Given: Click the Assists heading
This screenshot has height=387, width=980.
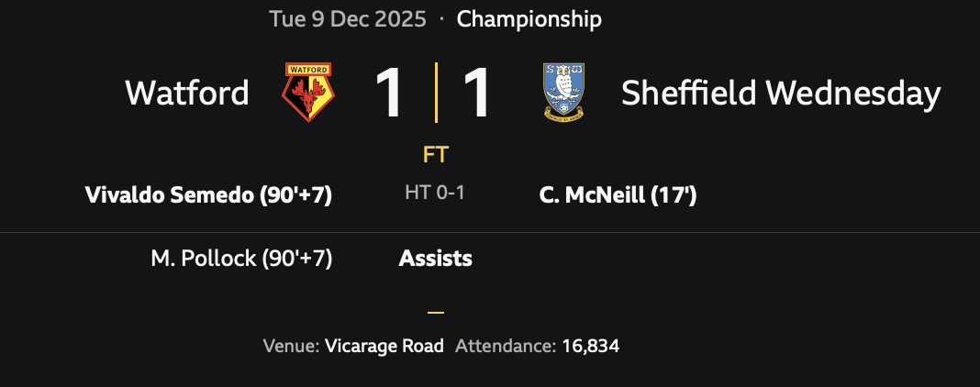Looking at the screenshot, I should point(435,259).
